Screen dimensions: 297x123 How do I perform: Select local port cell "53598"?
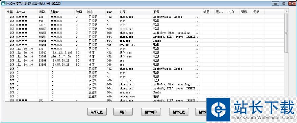tap(42, 65)
